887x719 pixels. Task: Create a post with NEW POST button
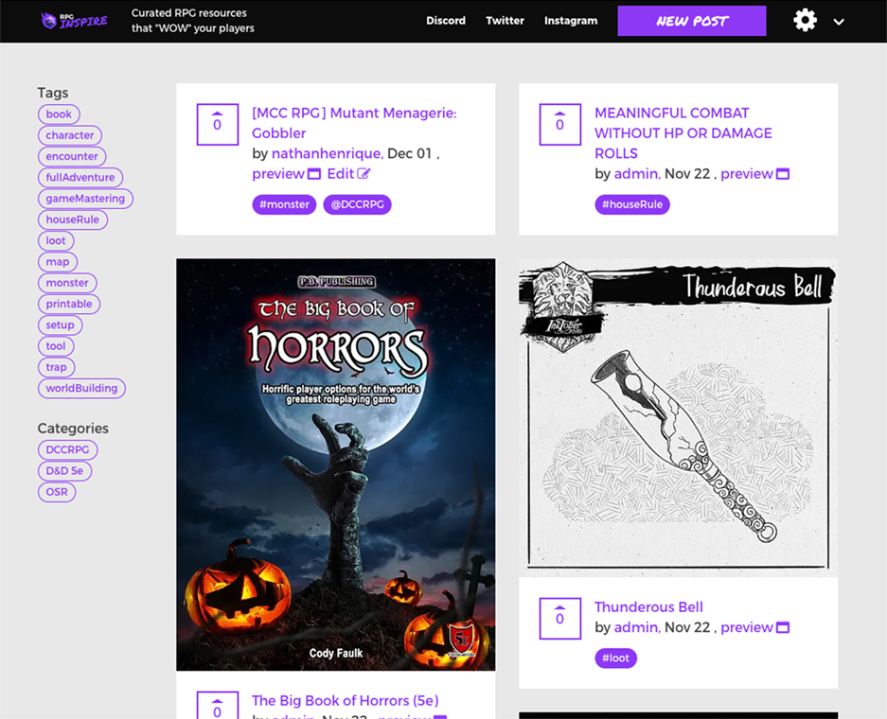(692, 21)
